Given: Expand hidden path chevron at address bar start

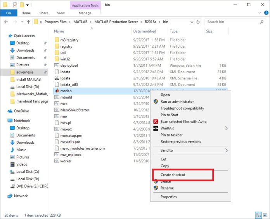Looking at the screenshot, I should (41, 22).
